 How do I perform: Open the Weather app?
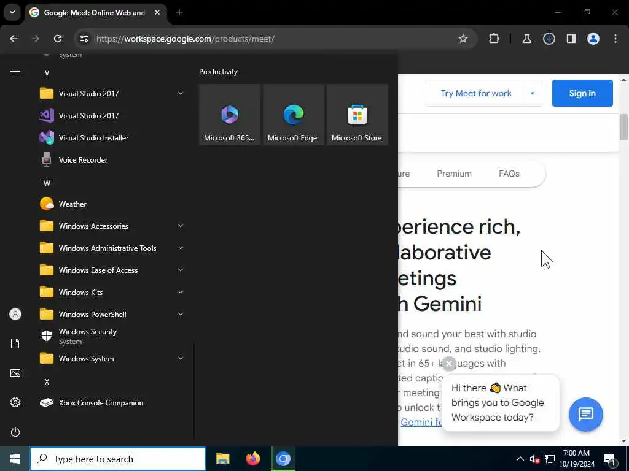click(112, 204)
